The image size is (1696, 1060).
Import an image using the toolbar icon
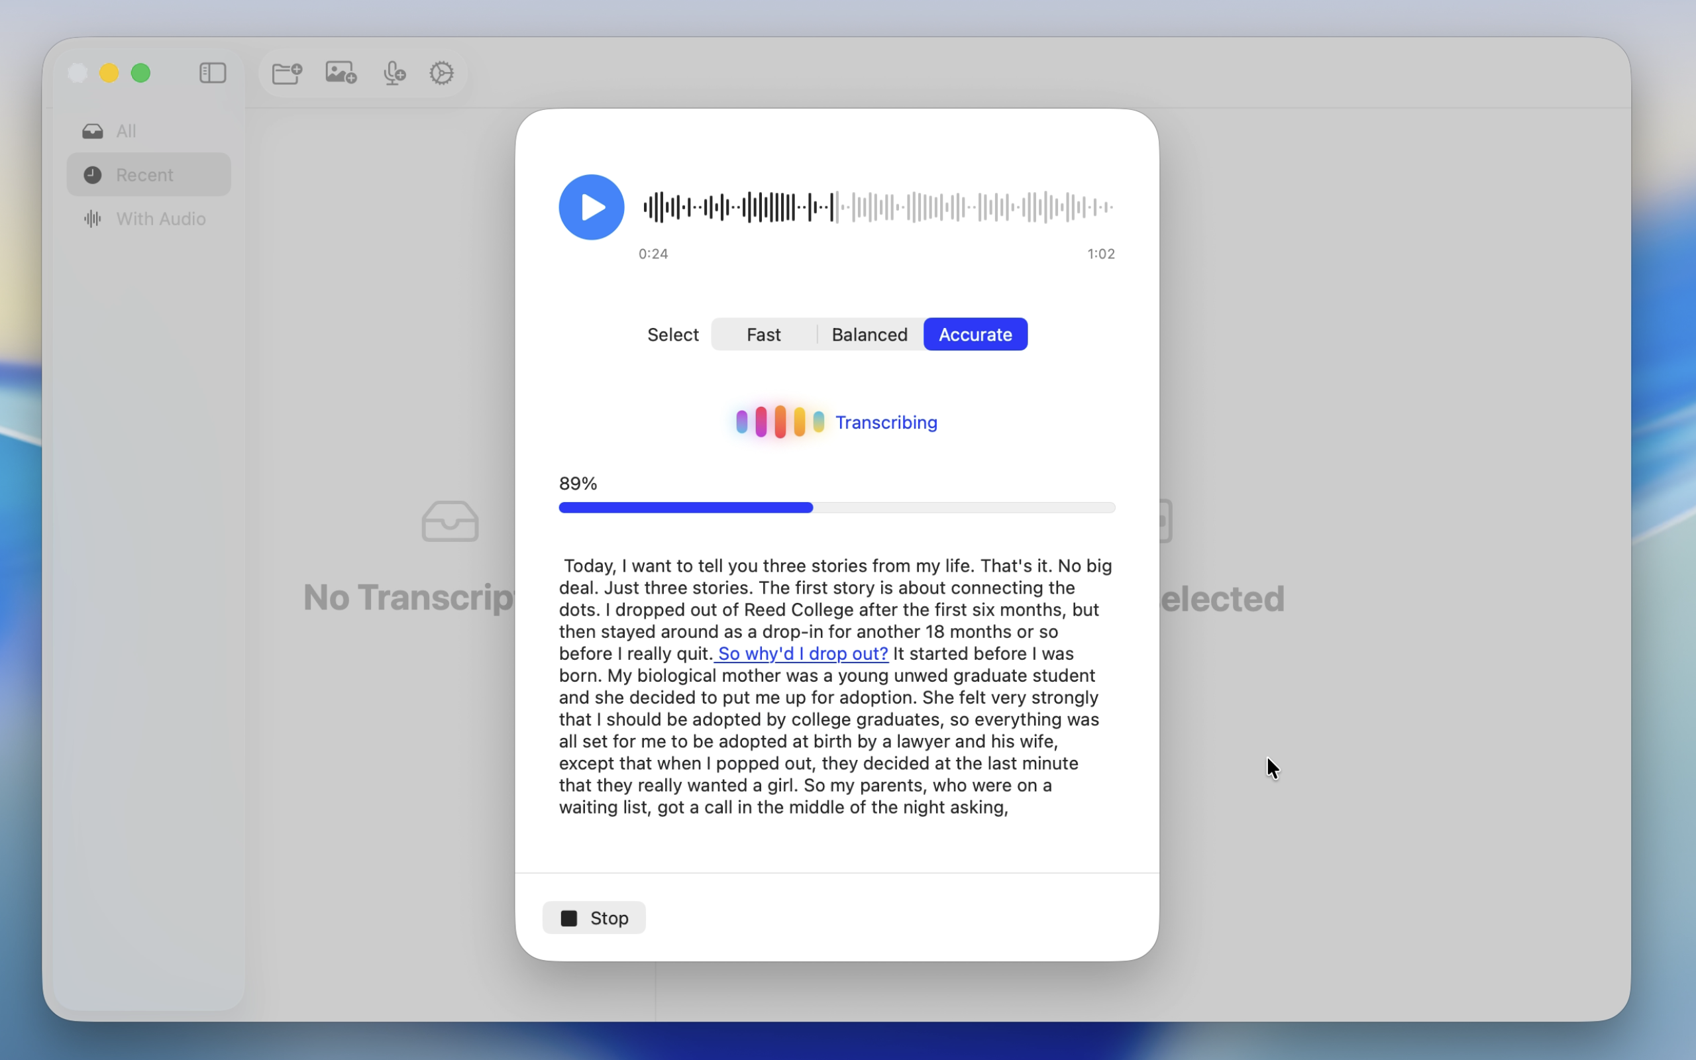click(339, 72)
